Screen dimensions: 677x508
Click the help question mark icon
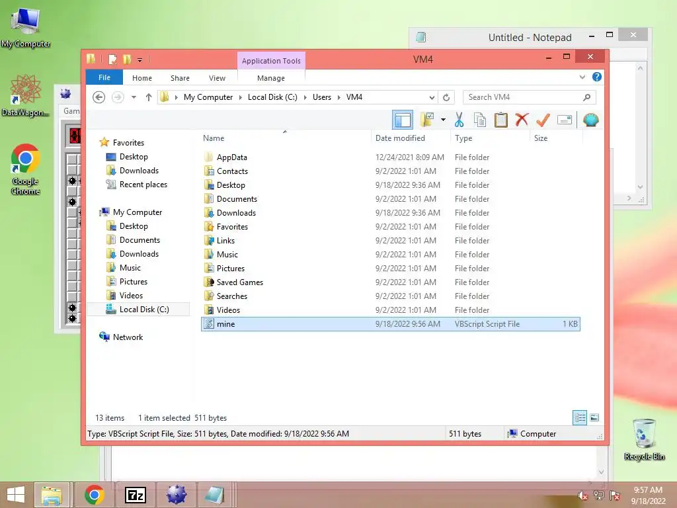click(597, 77)
